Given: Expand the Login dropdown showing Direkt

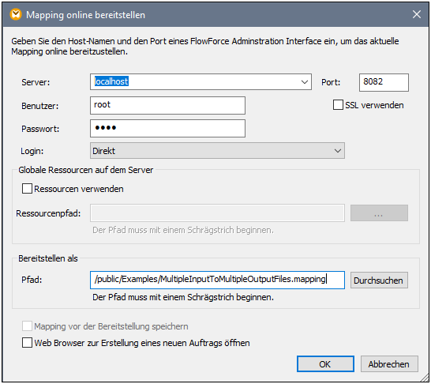Looking at the screenshot, I should [217, 150].
